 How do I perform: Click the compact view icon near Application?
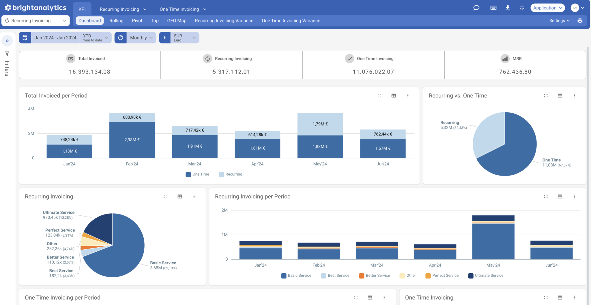[522, 8]
